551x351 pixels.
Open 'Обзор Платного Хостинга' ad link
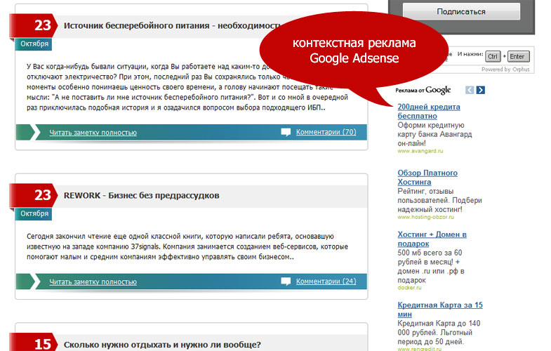click(427, 178)
